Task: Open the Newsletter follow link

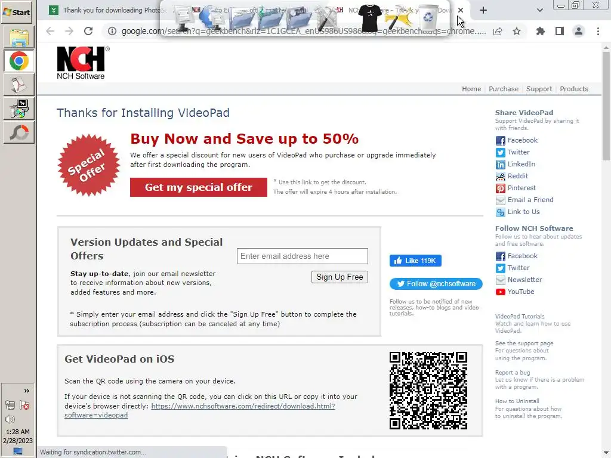Action: [x=519, y=280]
